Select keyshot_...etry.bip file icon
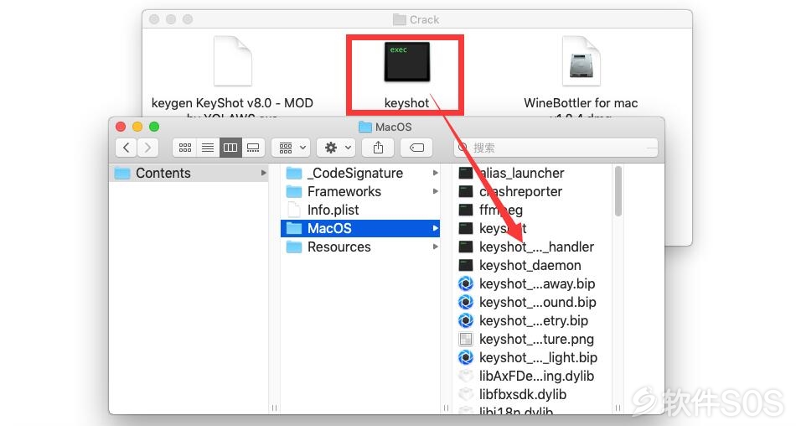Image resolution: width=796 pixels, height=426 pixels. coord(466,320)
